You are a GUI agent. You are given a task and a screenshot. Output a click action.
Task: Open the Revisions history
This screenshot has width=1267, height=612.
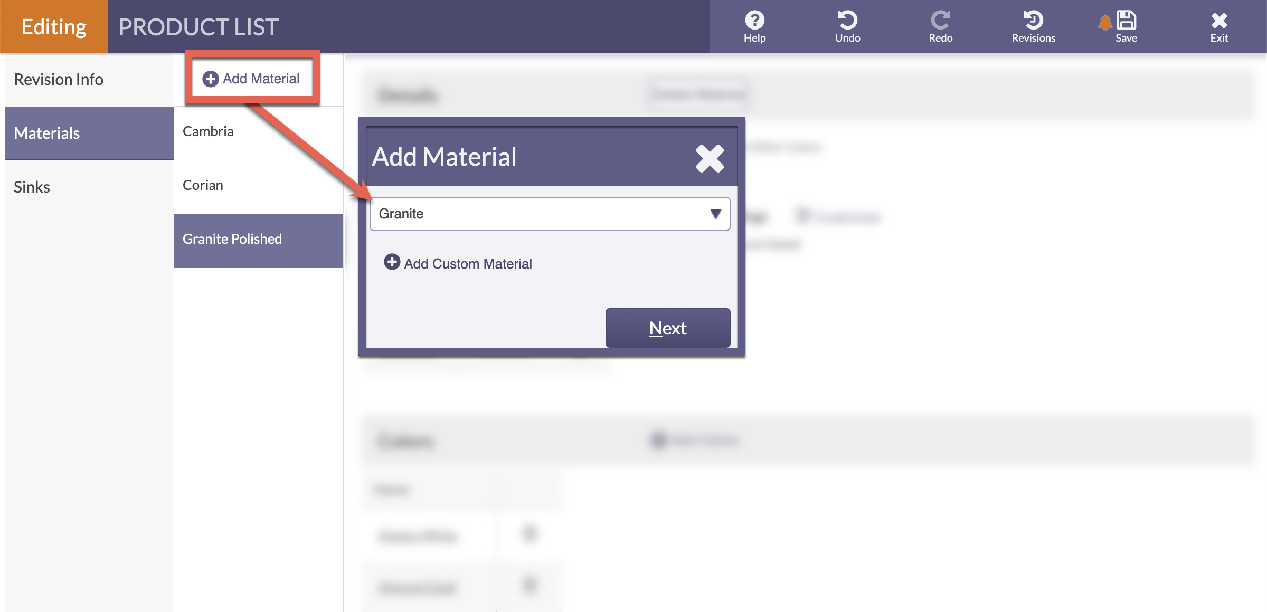point(1033,21)
